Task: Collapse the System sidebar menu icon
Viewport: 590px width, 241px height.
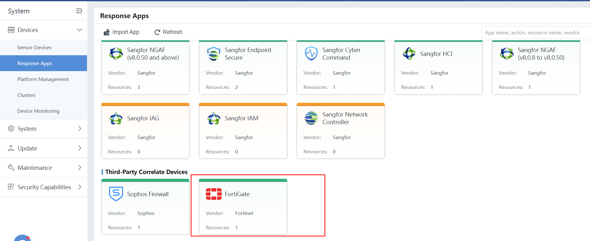Action: 79,11
